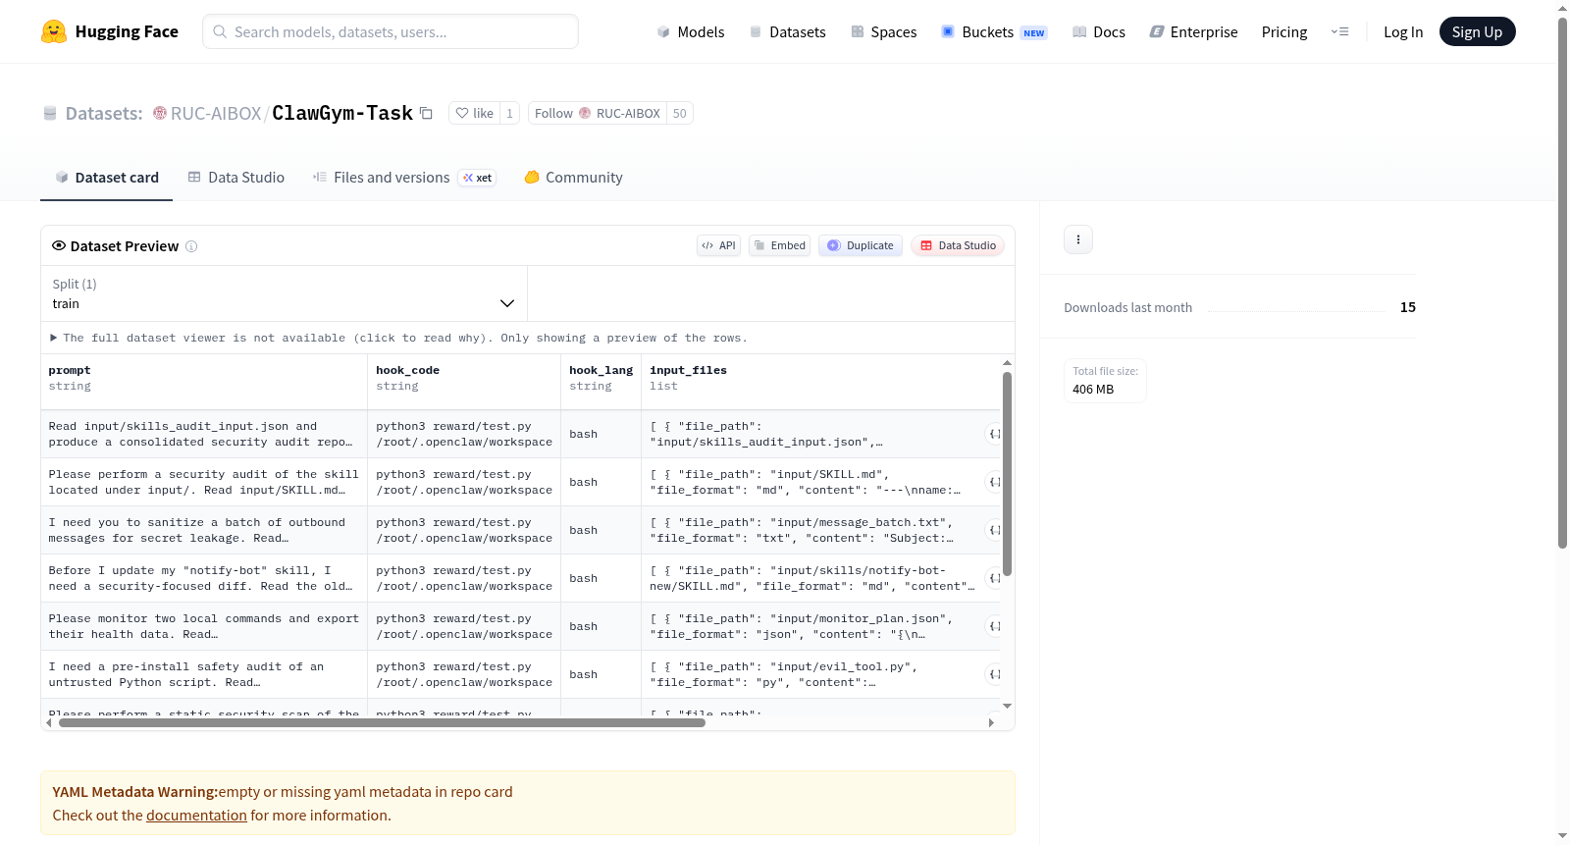Viewport: 1570px width, 845px height.
Task: Open the Docs page
Action: click(x=1098, y=31)
